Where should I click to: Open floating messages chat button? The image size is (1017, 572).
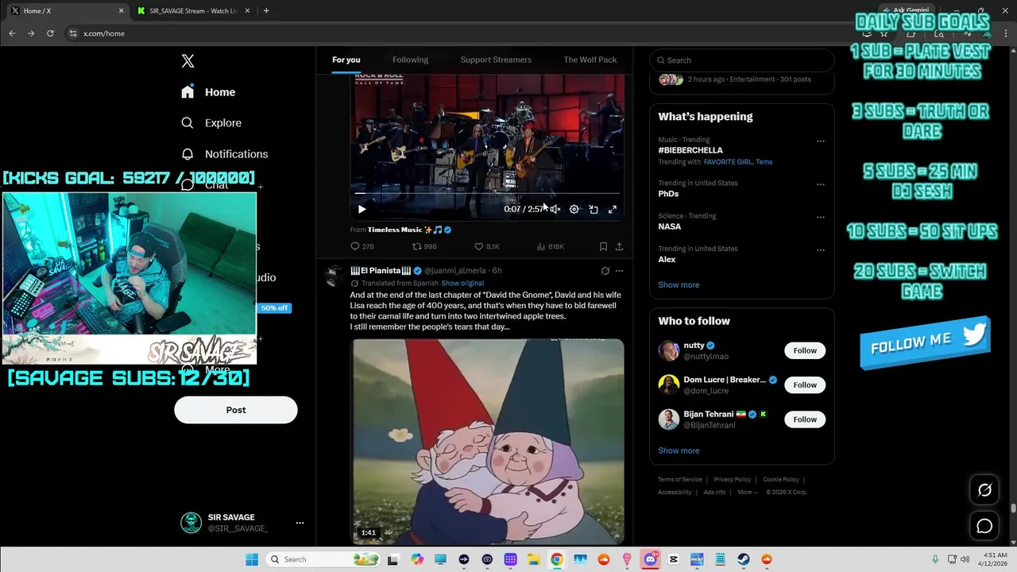(x=984, y=526)
